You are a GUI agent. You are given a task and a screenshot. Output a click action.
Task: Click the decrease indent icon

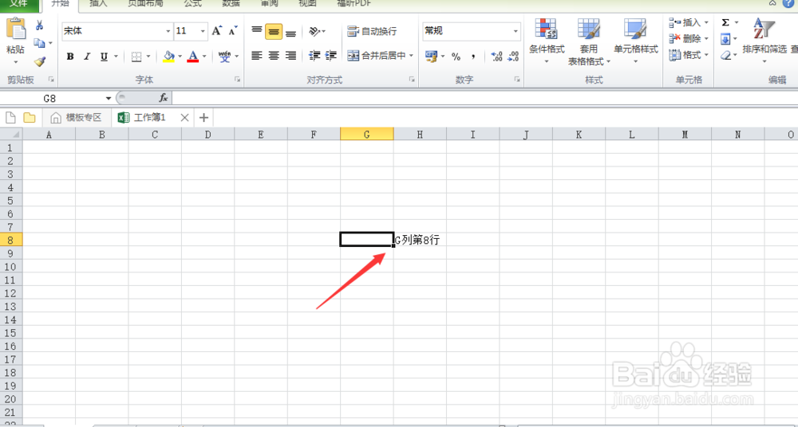[315, 56]
